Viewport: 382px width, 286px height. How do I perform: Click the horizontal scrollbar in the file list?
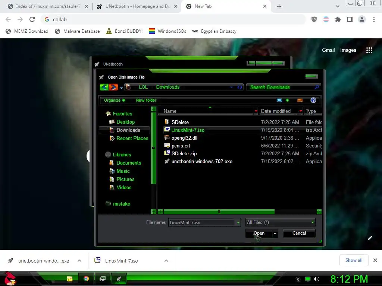point(219,212)
